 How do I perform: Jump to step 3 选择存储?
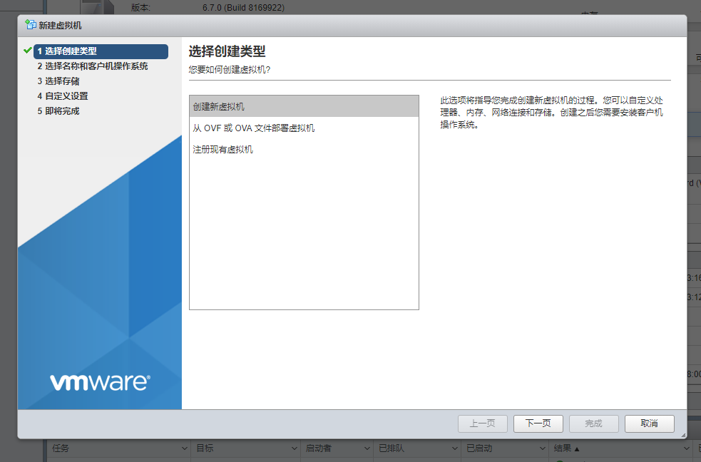coord(58,81)
